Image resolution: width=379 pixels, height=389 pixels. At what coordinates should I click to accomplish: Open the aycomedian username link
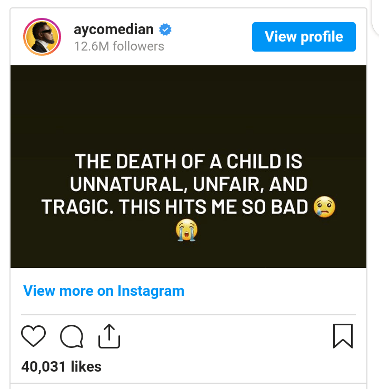[114, 30]
